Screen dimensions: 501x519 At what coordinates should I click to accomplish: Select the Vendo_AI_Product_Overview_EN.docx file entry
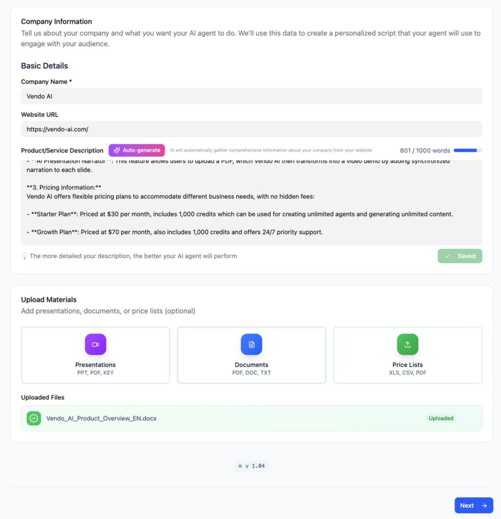tap(100, 418)
